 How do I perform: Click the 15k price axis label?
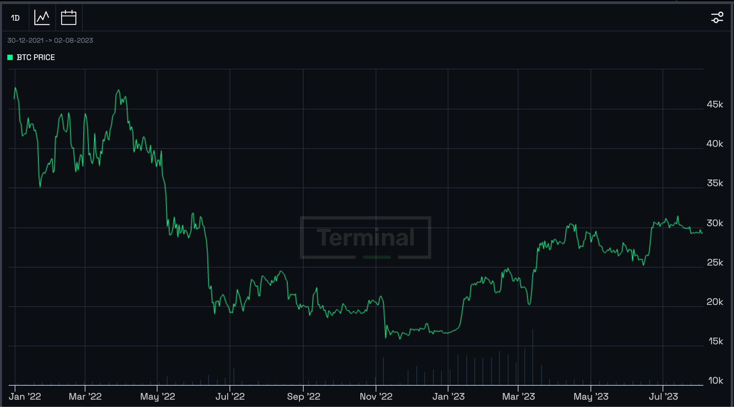[x=715, y=341]
